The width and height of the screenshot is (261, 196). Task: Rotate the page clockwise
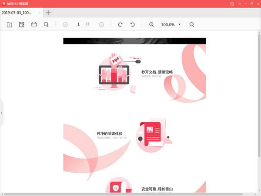pos(120,25)
